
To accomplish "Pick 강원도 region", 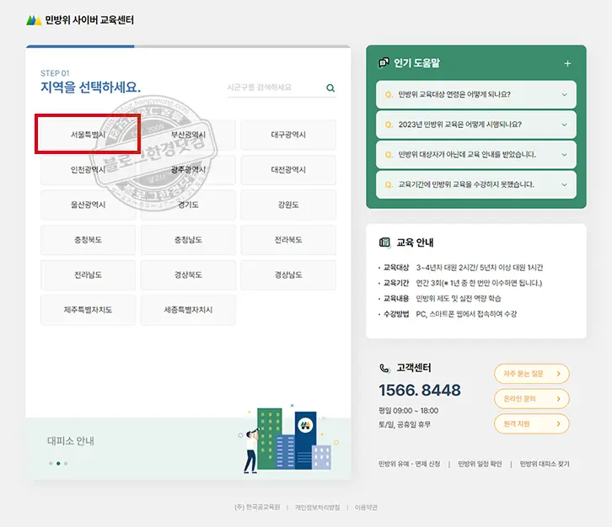I will (288, 205).
